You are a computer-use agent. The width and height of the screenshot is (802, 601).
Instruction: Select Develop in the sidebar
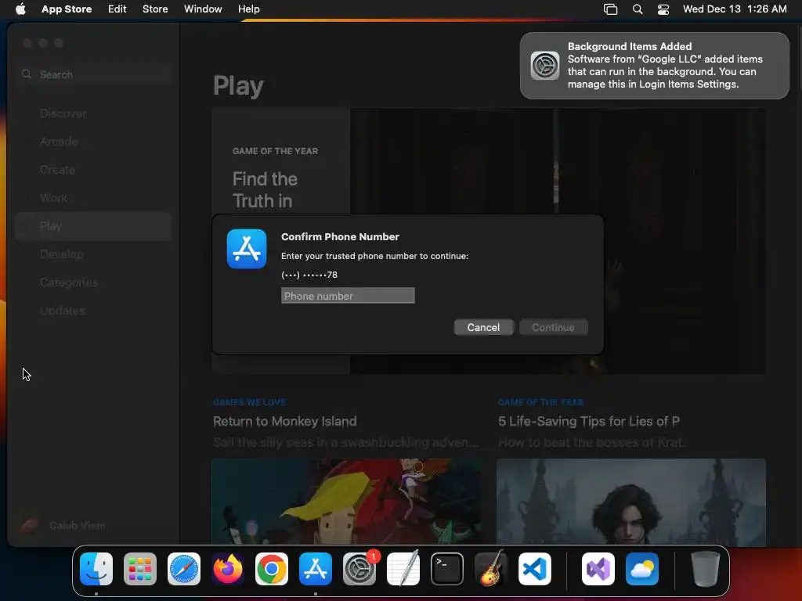[93, 254]
